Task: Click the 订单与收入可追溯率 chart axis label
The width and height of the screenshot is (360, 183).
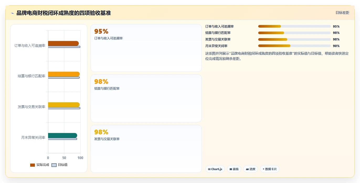Action: [30, 45]
